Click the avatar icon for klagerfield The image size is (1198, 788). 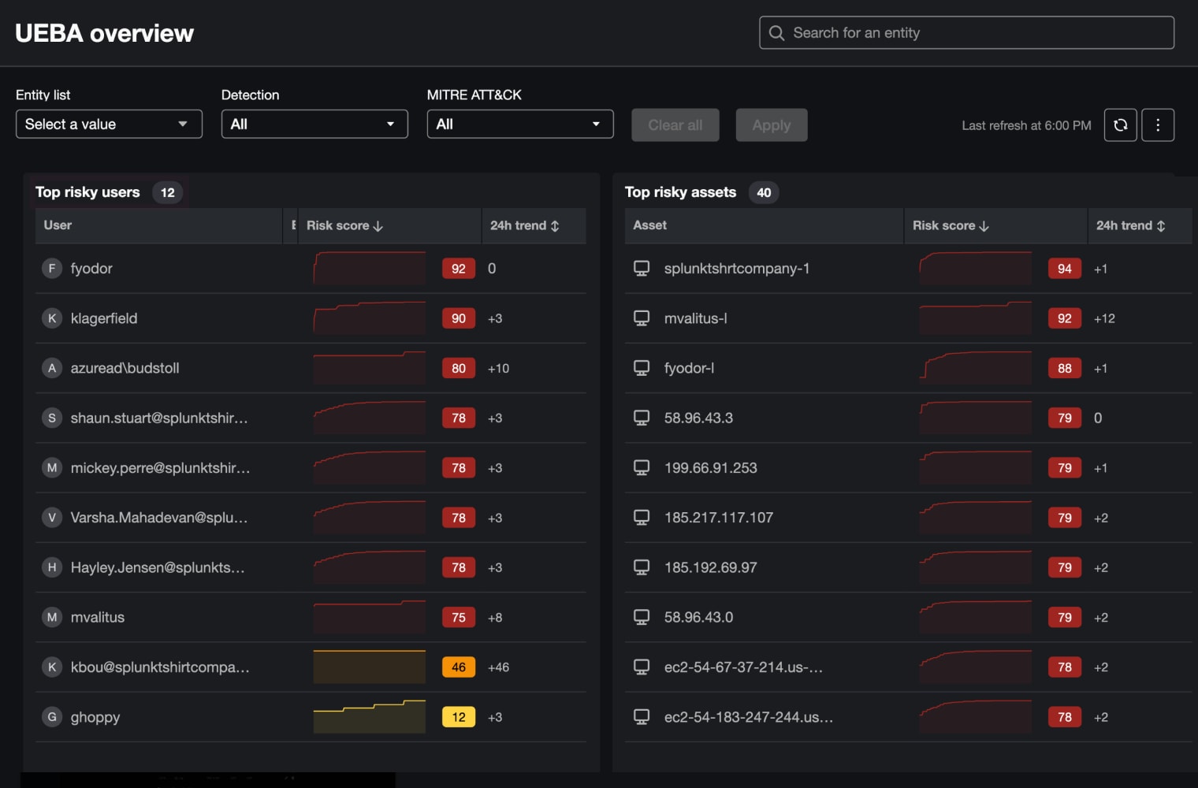(x=52, y=318)
